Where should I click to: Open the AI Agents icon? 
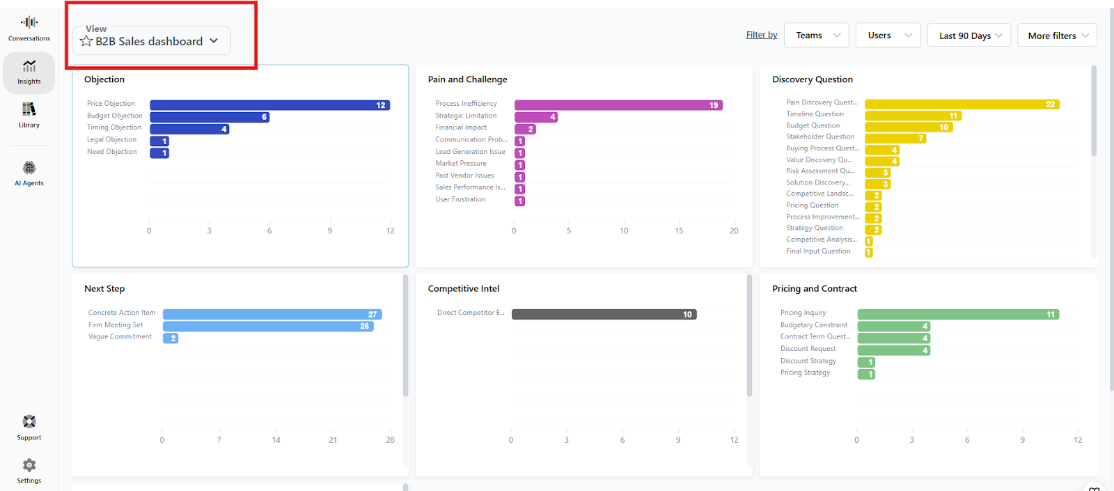[x=29, y=168]
